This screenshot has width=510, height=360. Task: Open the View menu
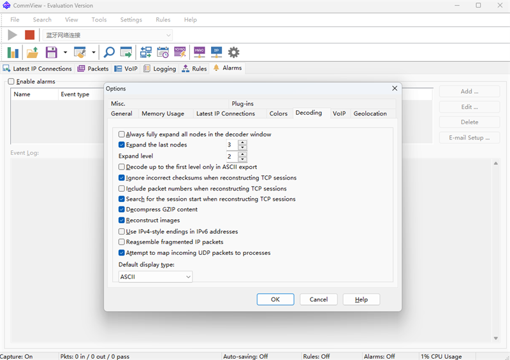pyautogui.click(x=71, y=20)
